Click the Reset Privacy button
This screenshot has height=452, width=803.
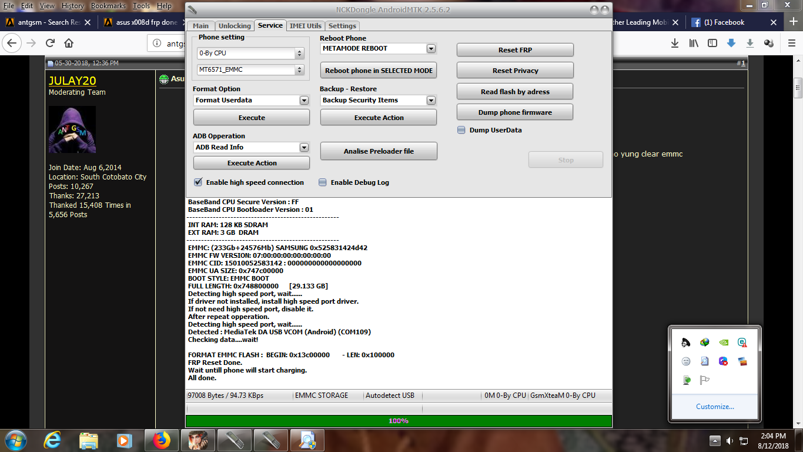515,71
